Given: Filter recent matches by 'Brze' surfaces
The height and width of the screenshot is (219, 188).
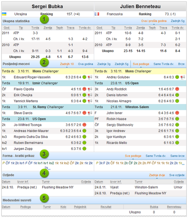Looking at the screenshot, I should pos(181,64).
